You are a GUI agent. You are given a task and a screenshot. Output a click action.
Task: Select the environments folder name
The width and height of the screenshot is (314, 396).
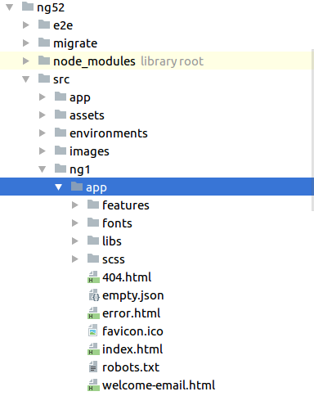[x=109, y=133]
